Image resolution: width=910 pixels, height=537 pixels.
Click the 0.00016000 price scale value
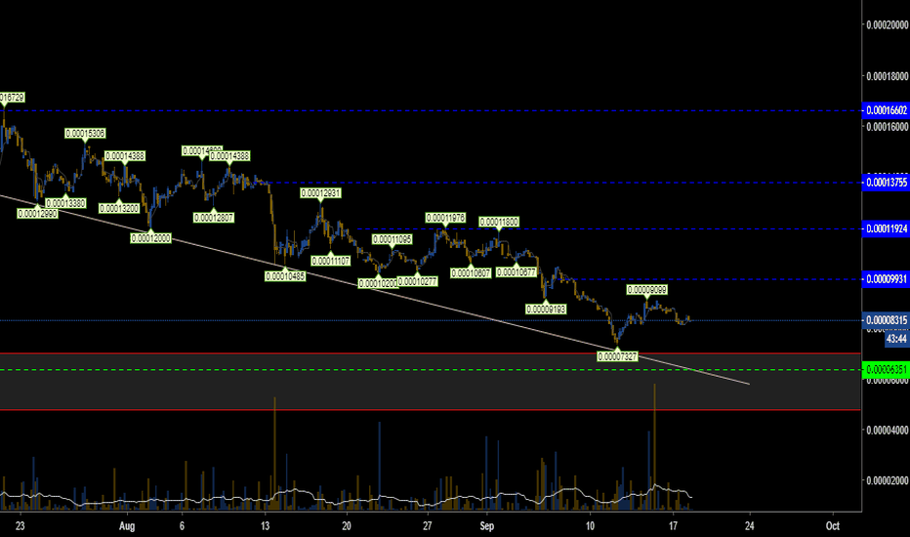pyautogui.click(x=888, y=127)
